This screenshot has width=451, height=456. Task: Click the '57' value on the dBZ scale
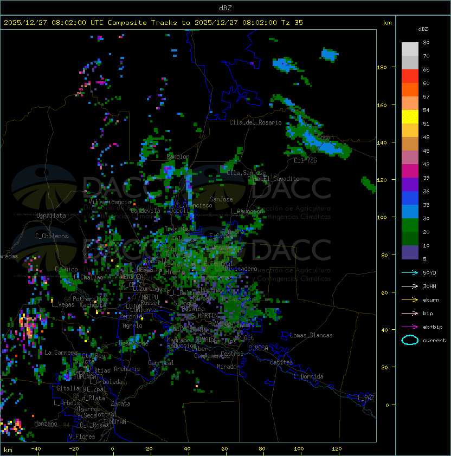tap(426, 96)
